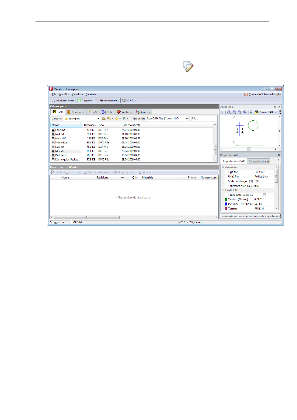
Task: Click the Priorità column header
Action: pyautogui.click(x=192, y=178)
